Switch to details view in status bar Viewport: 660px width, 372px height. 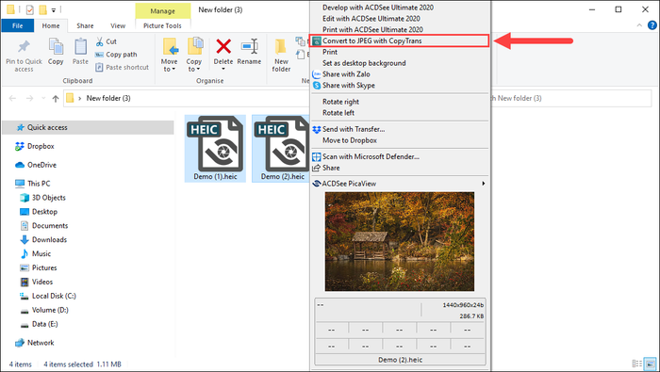point(637,364)
